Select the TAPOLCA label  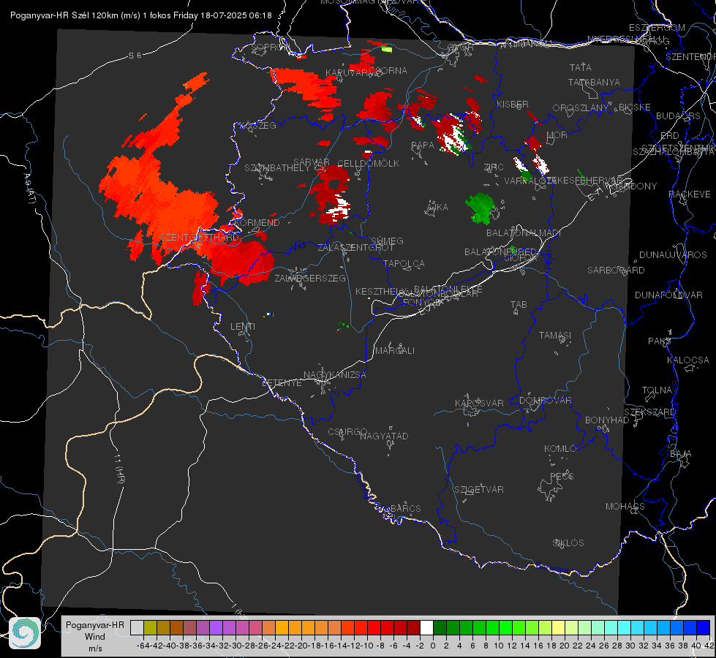click(404, 263)
